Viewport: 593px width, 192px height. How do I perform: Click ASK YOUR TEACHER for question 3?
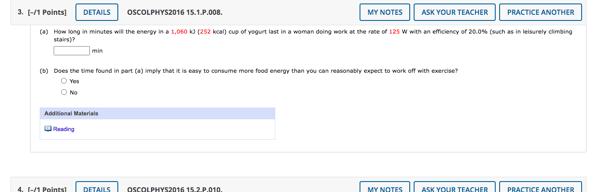[455, 12]
